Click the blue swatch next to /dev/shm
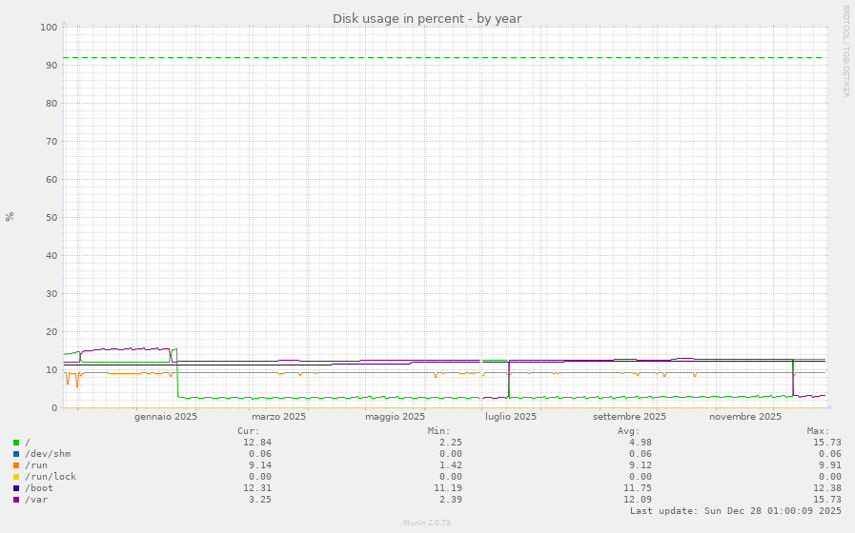 pyautogui.click(x=16, y=454)
